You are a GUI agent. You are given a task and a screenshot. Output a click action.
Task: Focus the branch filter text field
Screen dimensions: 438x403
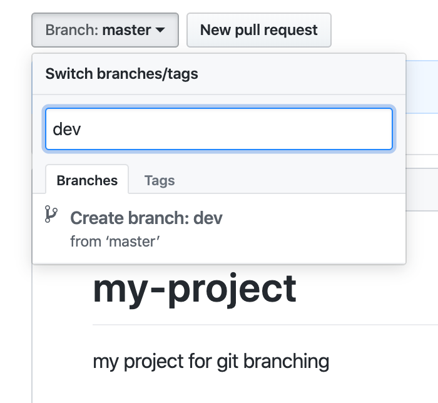[219, 130]
